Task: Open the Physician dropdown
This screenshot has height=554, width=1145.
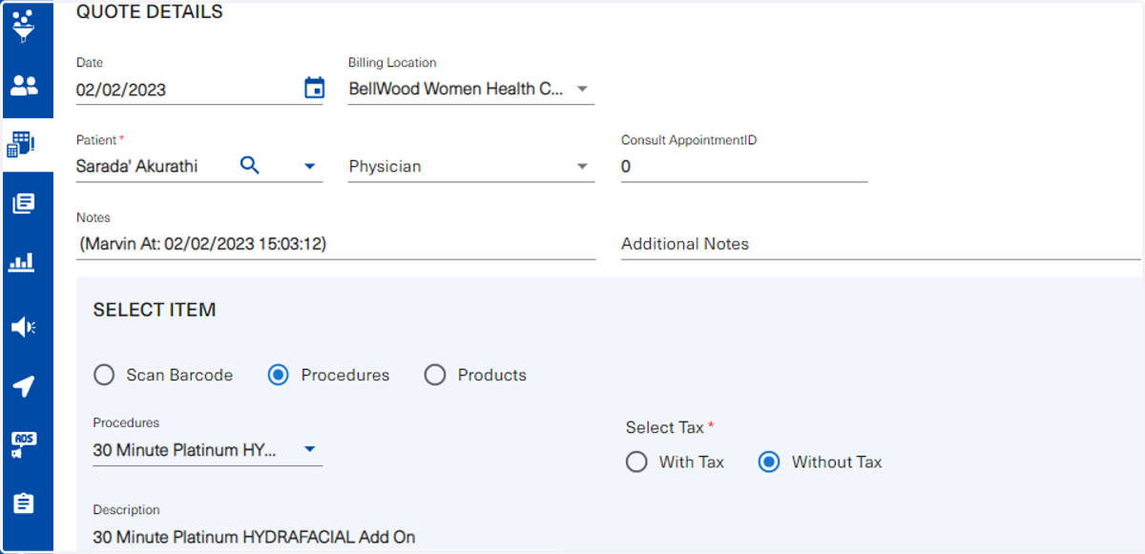Action: pyautogui.click(x=471, y=166)
